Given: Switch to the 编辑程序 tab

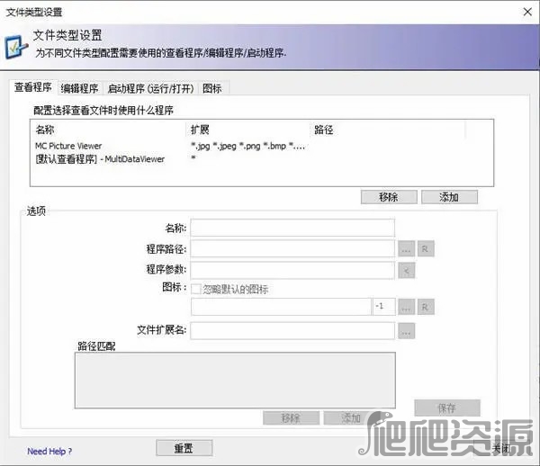Looking at the screenshot, I should 79,88.
